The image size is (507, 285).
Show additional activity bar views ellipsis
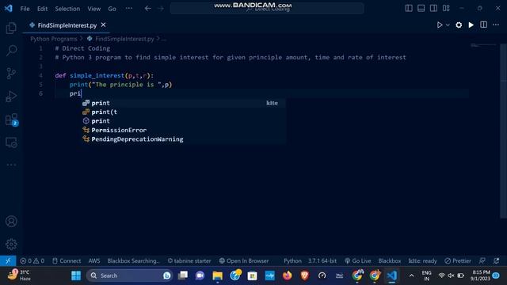tap(11, 165)
